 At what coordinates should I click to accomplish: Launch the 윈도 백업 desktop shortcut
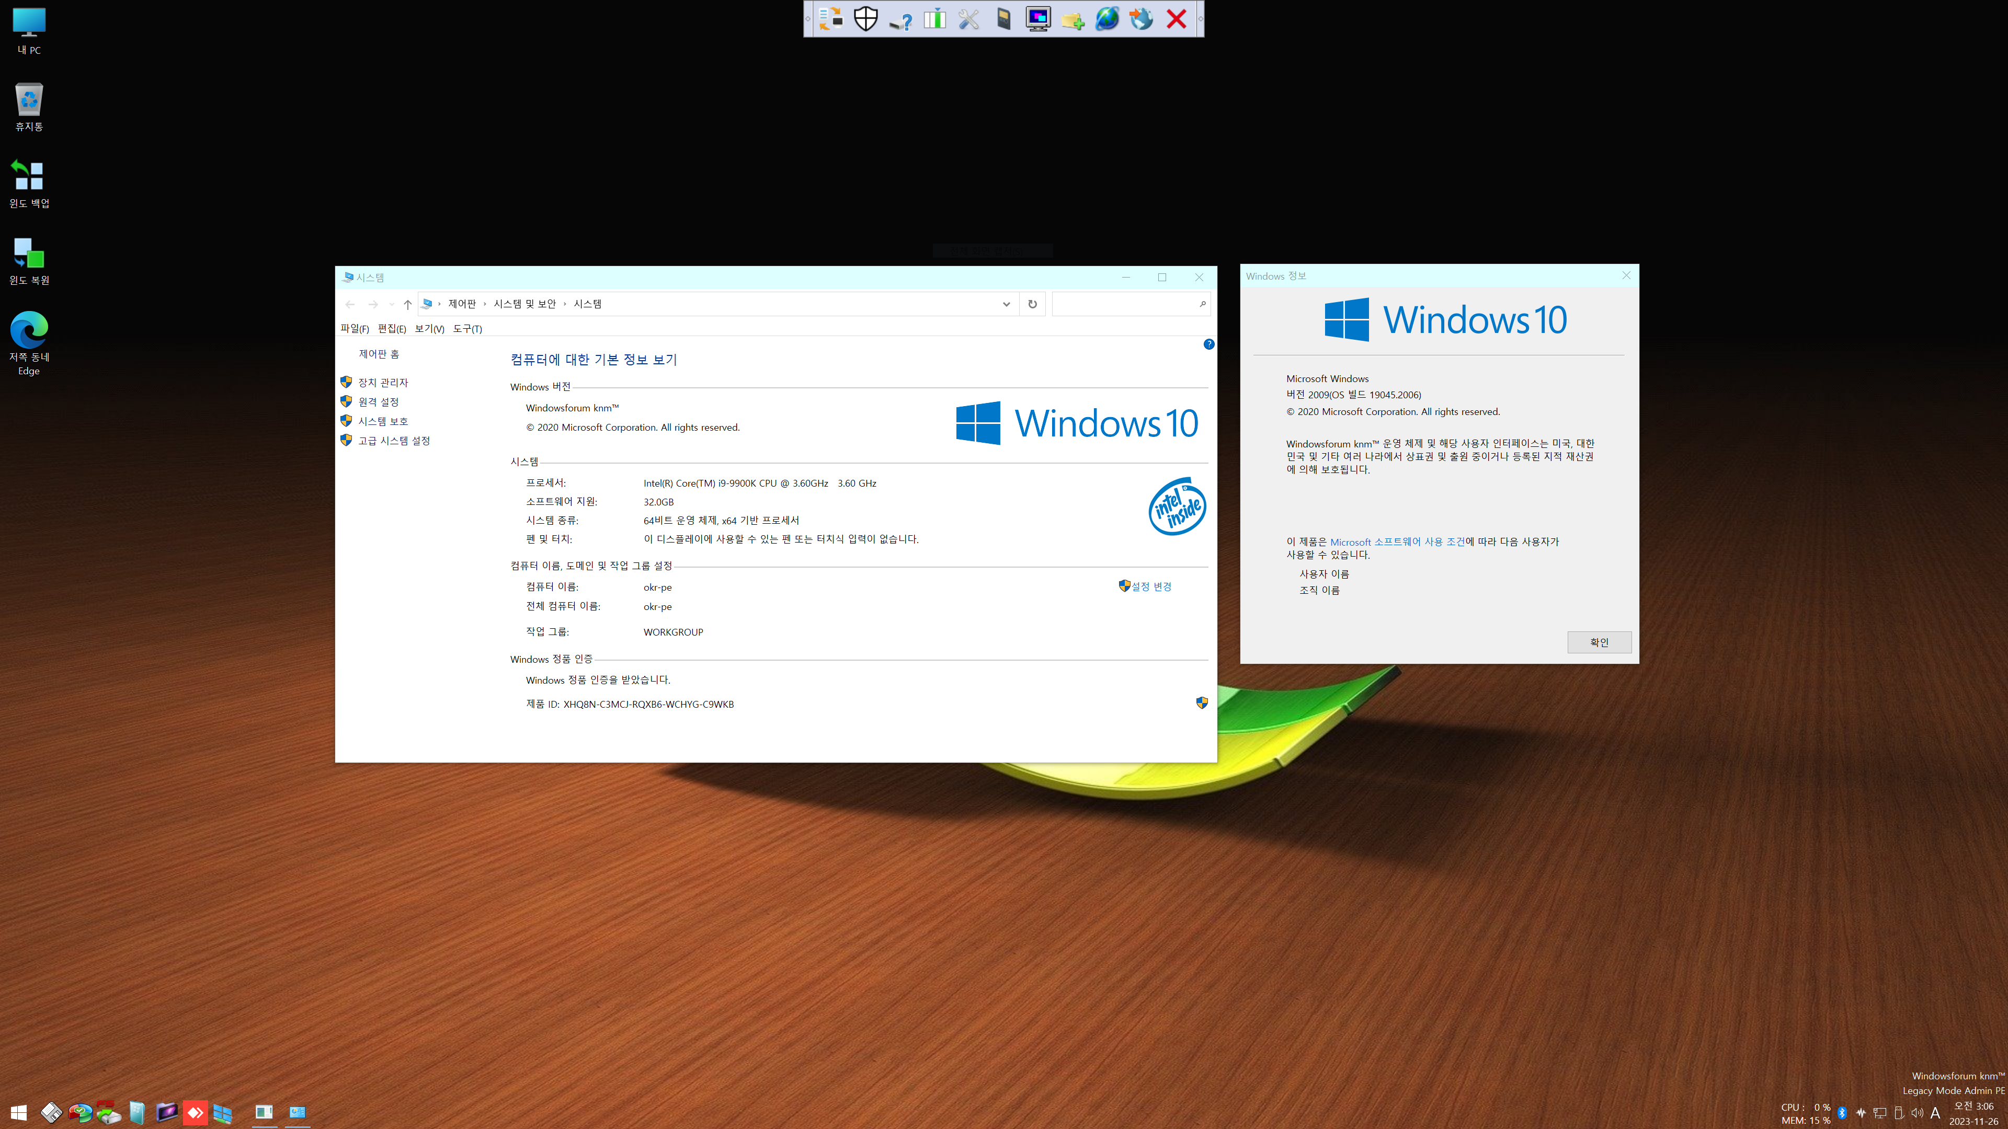click(29, 184)
